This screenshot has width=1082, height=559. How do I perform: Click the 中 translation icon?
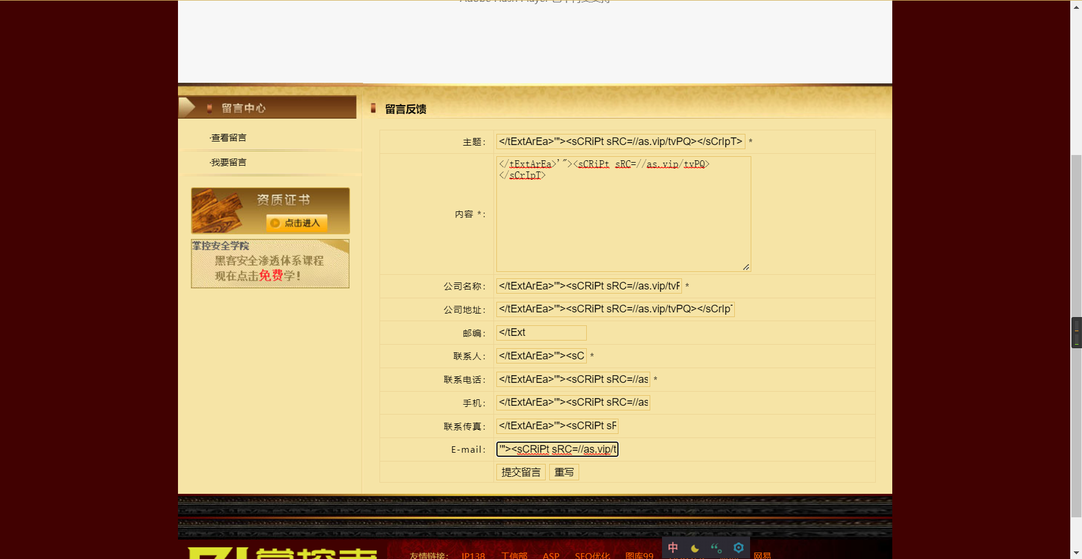(x=672, y=547)
